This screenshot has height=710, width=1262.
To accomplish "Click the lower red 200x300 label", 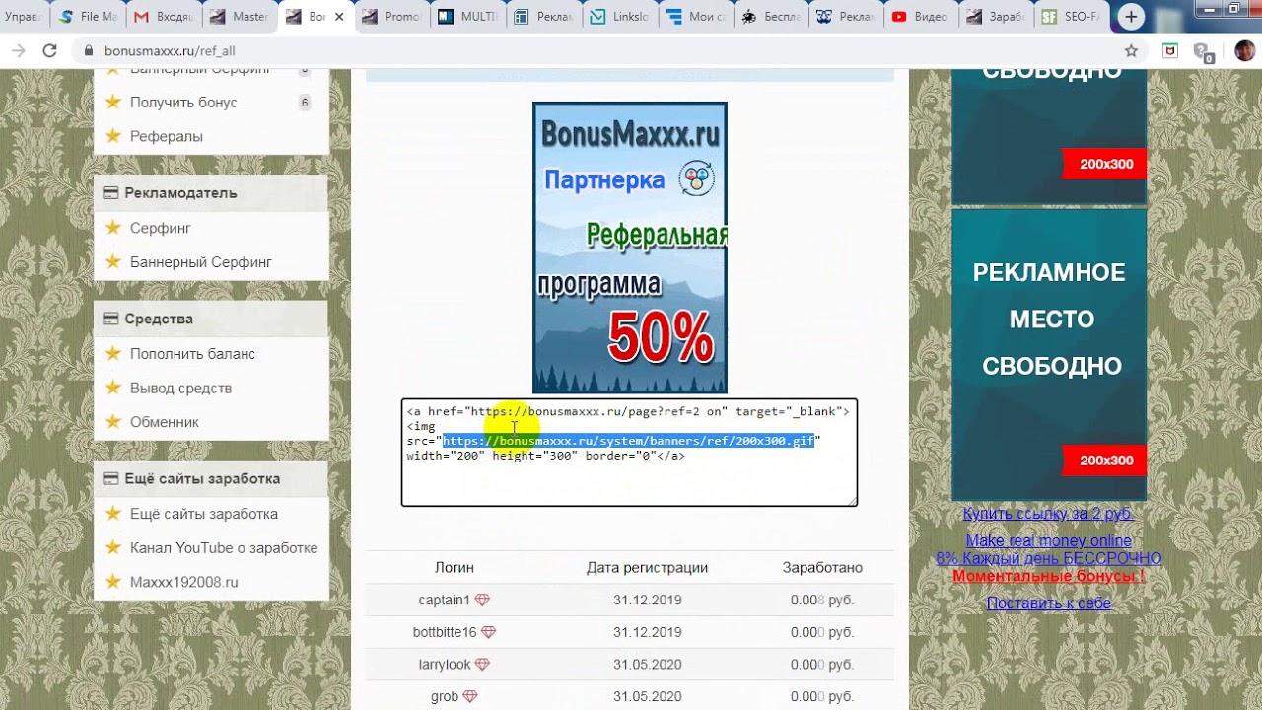I will pos(1104,461).
